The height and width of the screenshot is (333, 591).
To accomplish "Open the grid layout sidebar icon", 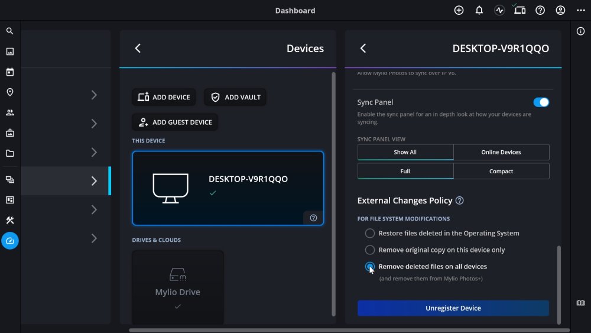I will pos(10,200).
